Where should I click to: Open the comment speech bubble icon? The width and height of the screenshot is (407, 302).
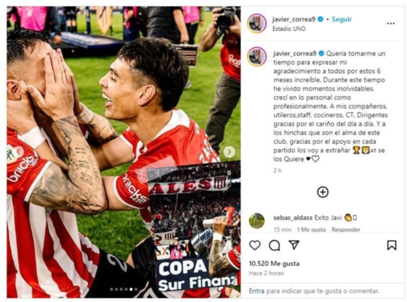[x=274, y=245]
